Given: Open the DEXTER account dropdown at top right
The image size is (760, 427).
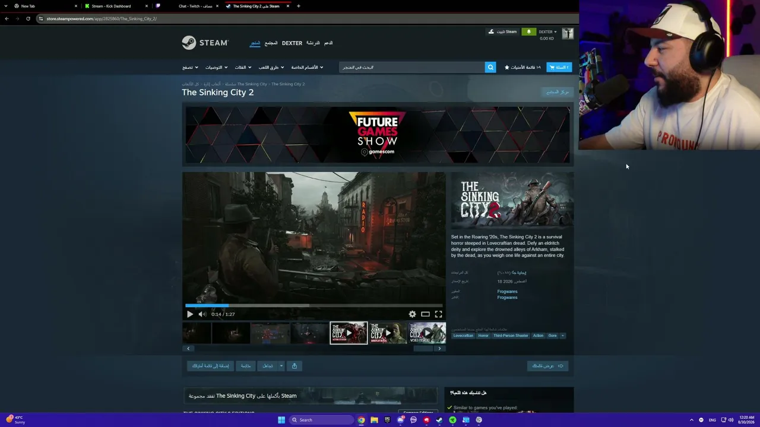Looking at the screenshot, I should [x=547, y=31].
